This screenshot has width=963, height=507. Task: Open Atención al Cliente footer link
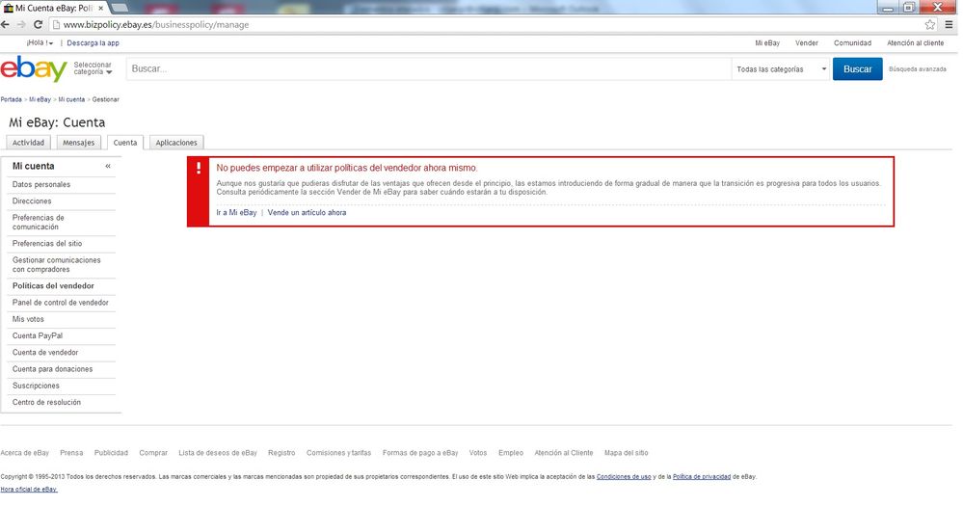[x=564, y=453]
